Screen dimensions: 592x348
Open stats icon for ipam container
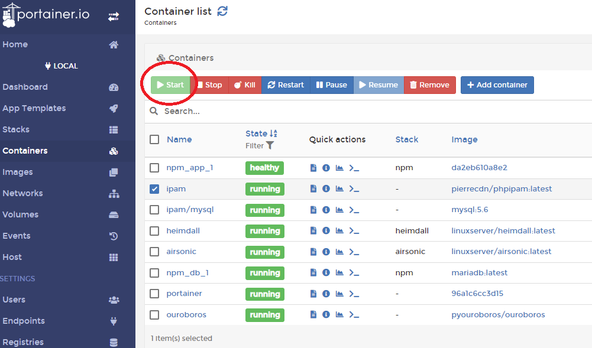[339, 189]
